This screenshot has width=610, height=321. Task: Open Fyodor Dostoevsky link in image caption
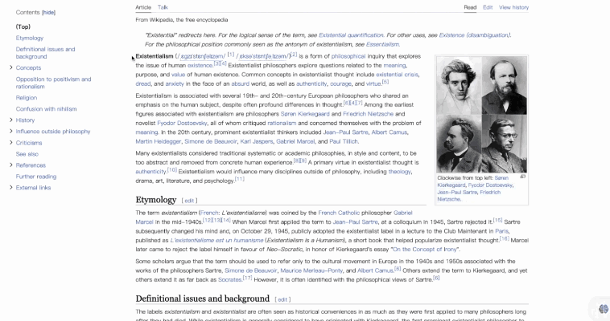click(490, 185)
